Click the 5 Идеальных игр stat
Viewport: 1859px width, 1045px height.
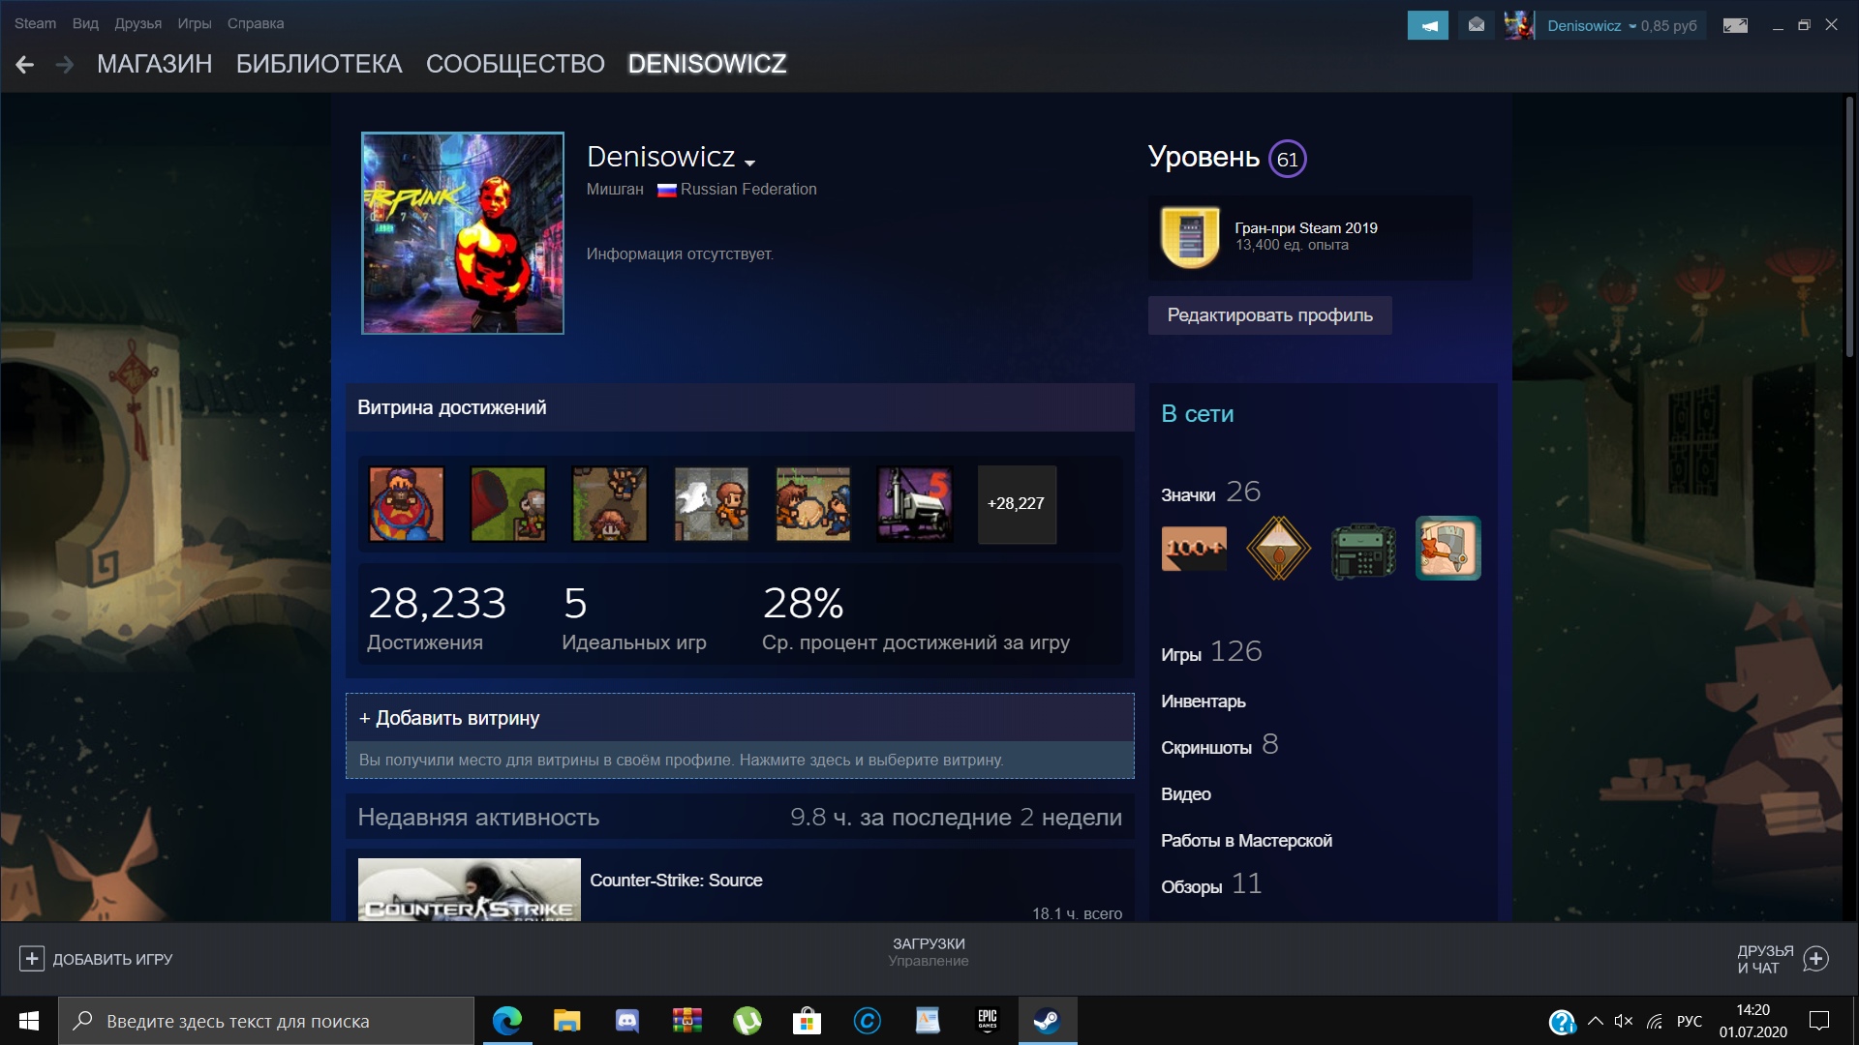coord(634,617)
